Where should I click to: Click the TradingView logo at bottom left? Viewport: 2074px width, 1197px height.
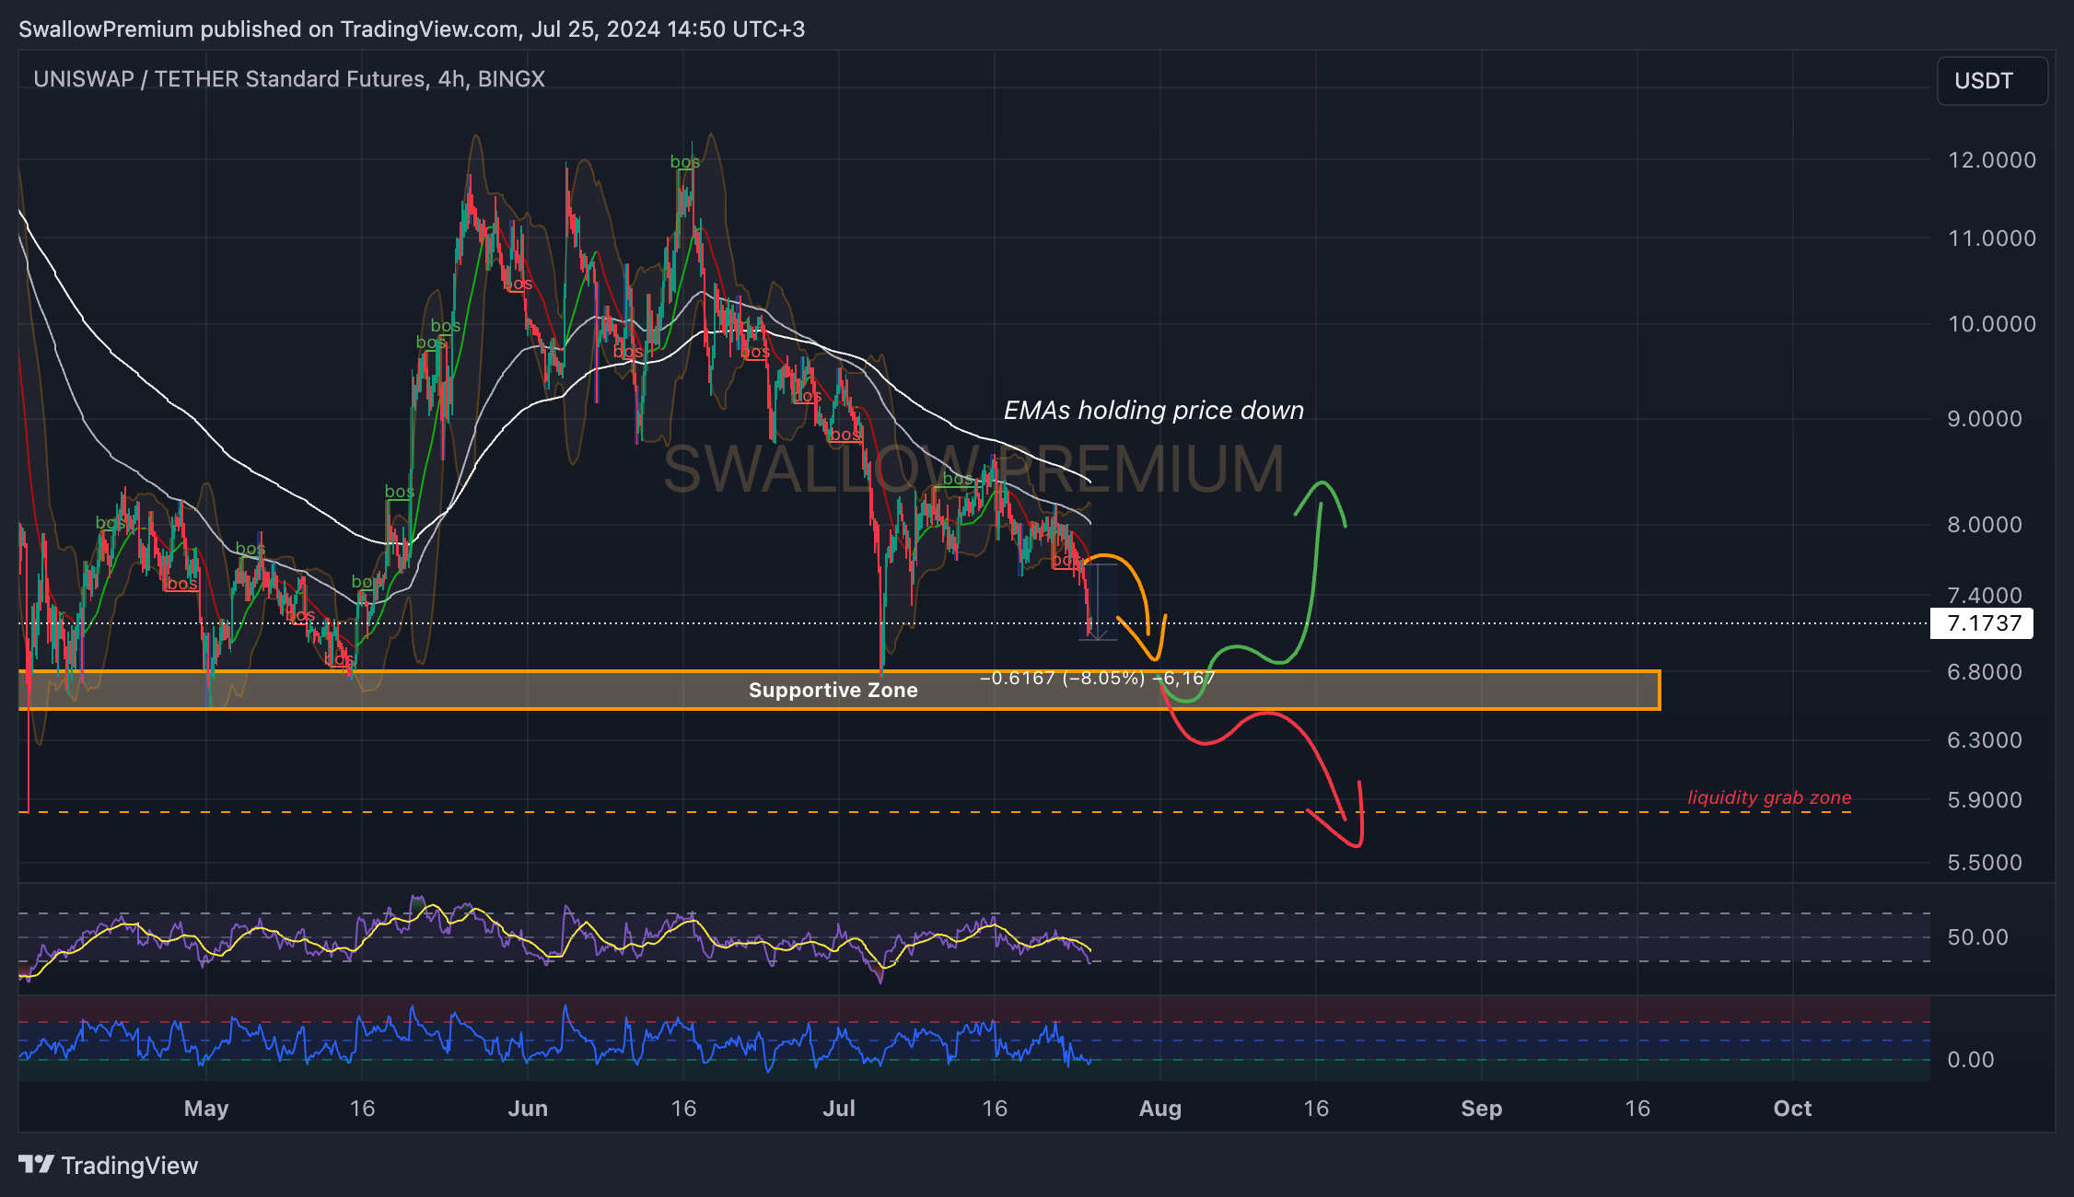108,1166
